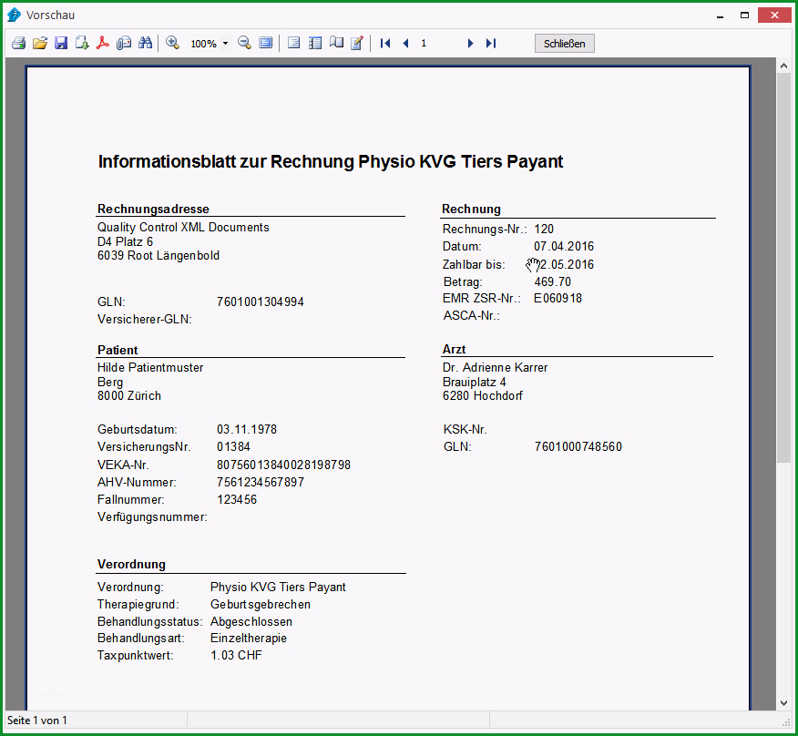Viewport: 798px width, 736px height.
Task: Edit the page with pencil icon
Action: [357, 43]
